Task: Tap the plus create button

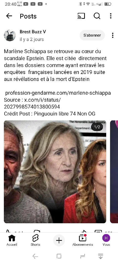Action: tap(59, 241)
